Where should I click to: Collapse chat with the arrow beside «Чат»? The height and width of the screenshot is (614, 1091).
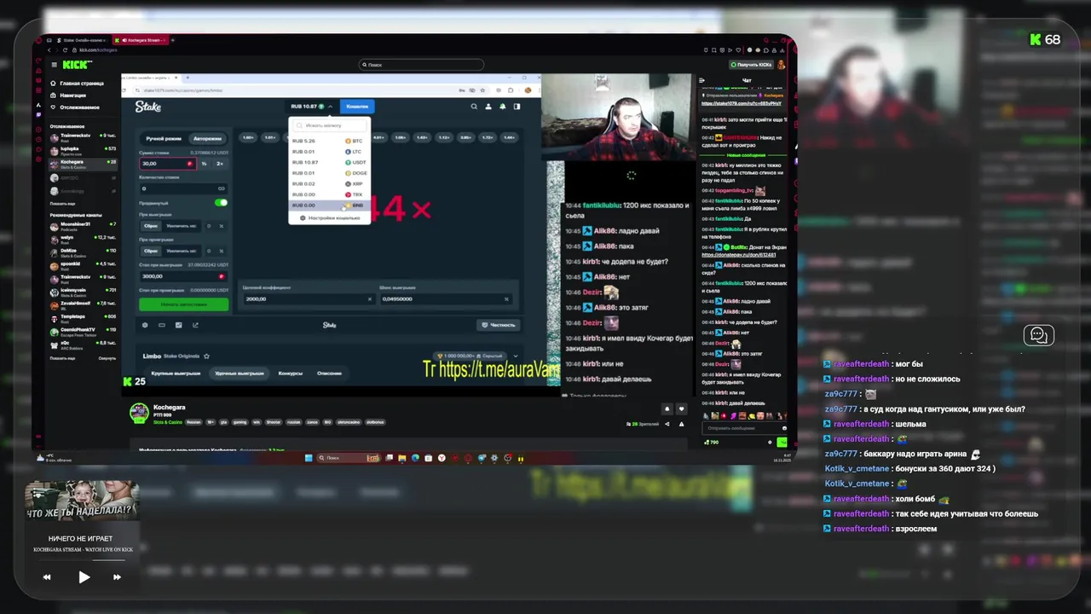tap(701, 81)
